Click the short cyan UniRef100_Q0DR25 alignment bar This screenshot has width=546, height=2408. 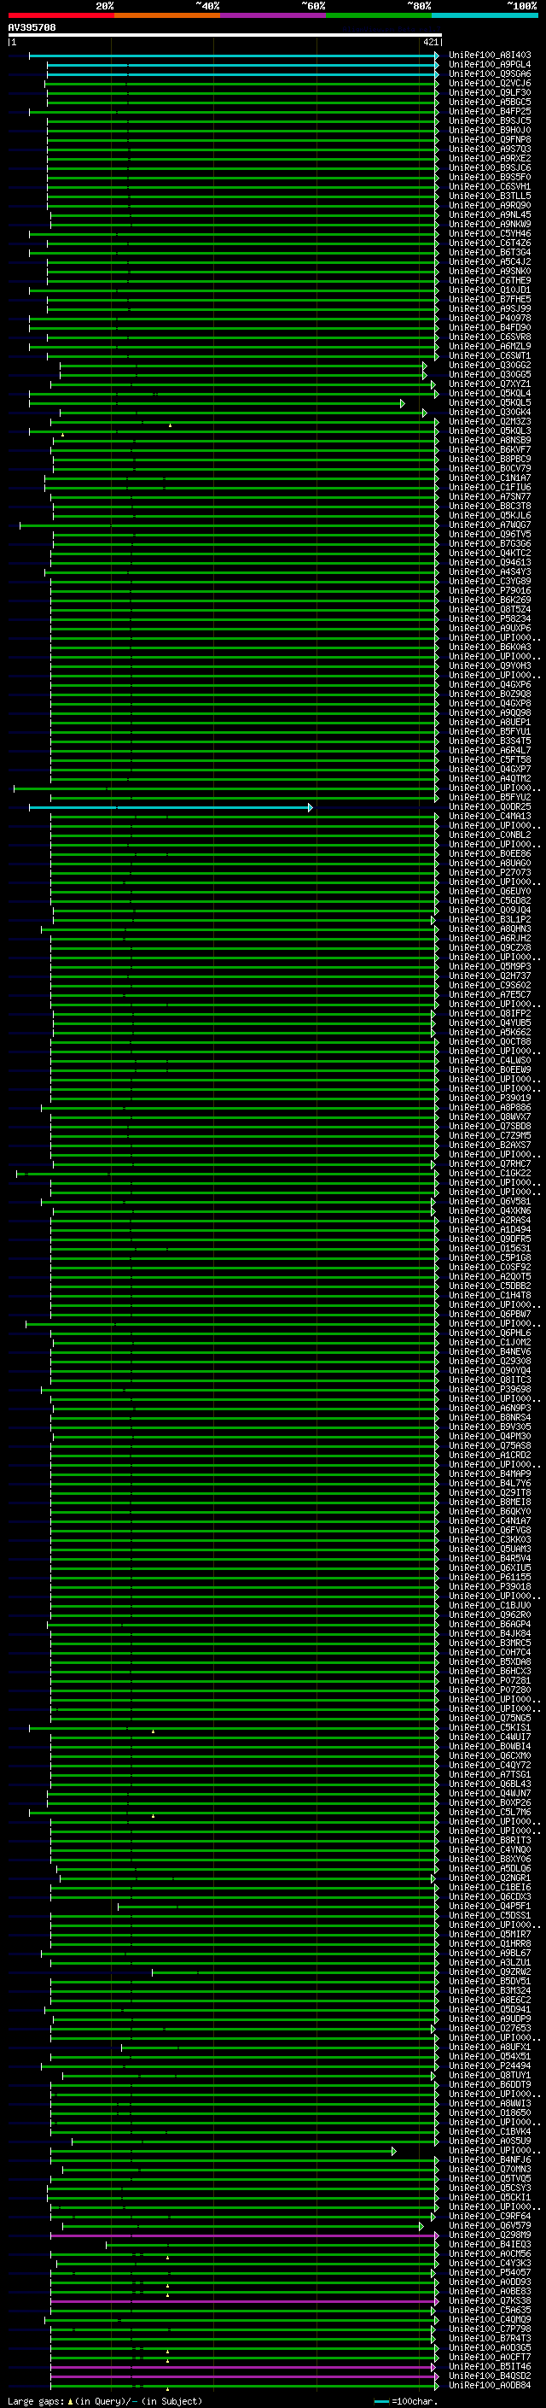pos(171,806)
